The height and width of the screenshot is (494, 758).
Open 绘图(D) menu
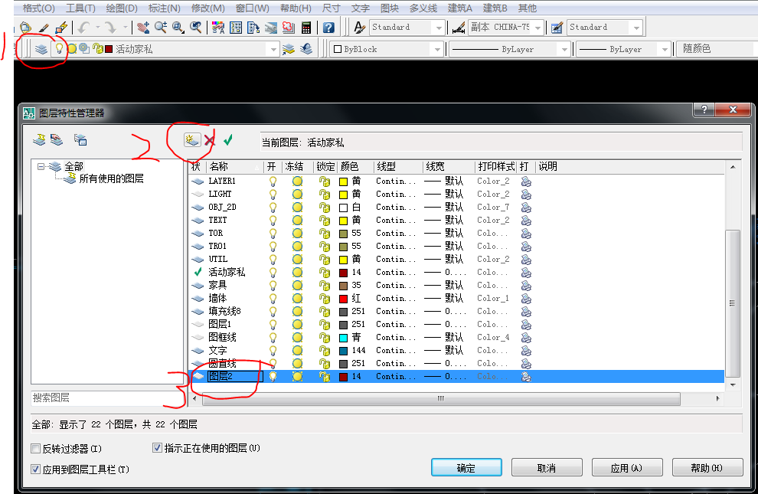(121, 8)
